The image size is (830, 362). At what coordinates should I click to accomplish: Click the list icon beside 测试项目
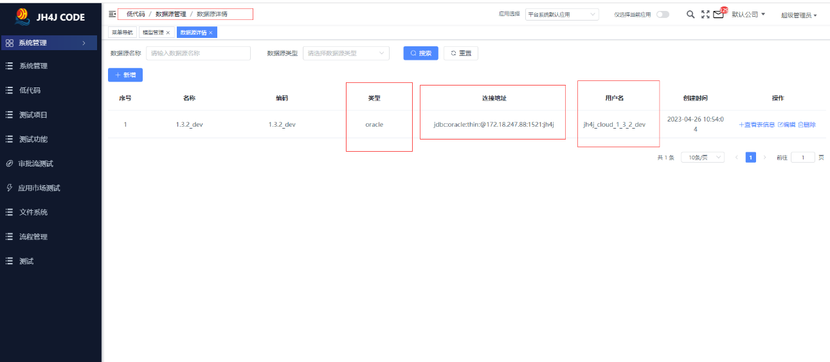(10, 114)
